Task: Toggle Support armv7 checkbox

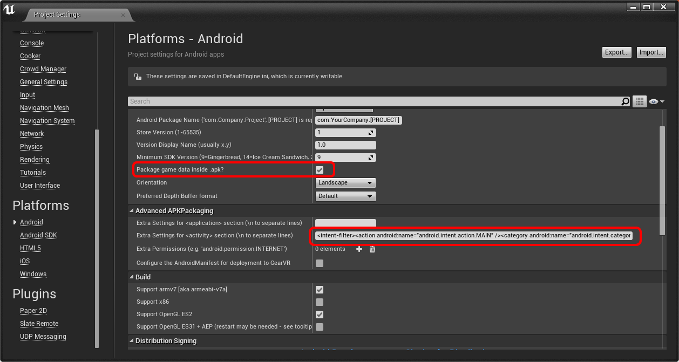Action: coord(320,290)
